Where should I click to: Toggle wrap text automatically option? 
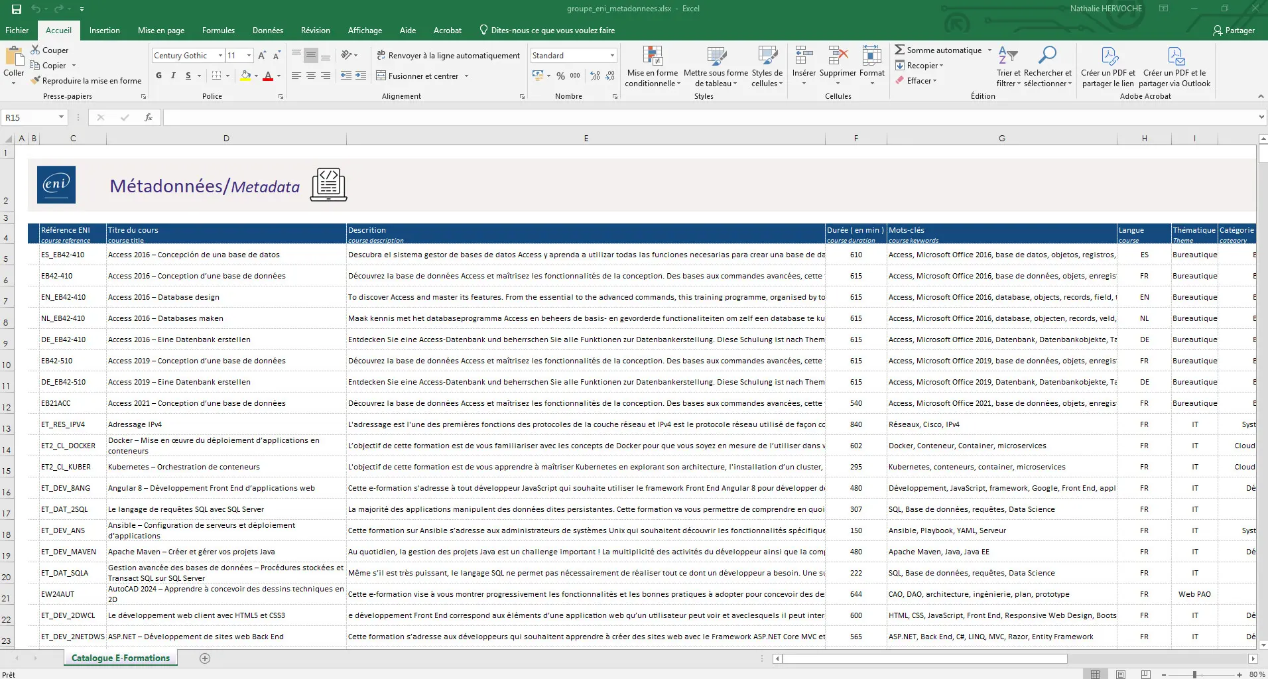point(448,56)
